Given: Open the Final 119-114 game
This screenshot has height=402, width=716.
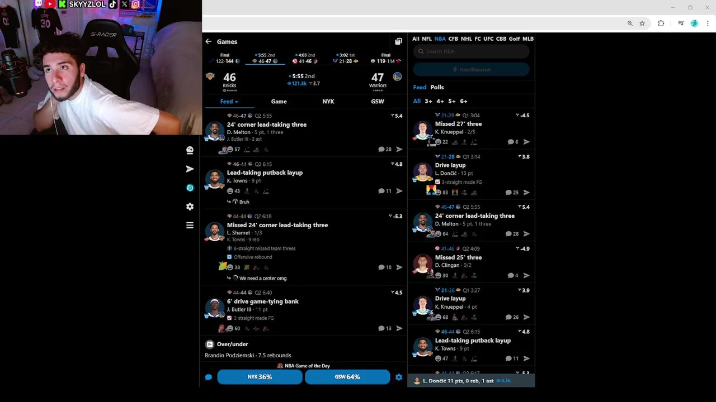Looking at the screenshot, I should tap(385, 58).
